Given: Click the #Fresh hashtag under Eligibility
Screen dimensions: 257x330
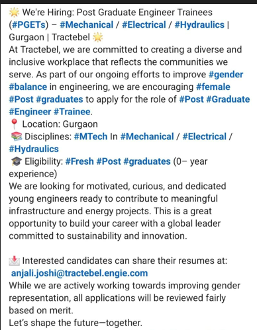Looking at the screenshot, I should [79, 161].
